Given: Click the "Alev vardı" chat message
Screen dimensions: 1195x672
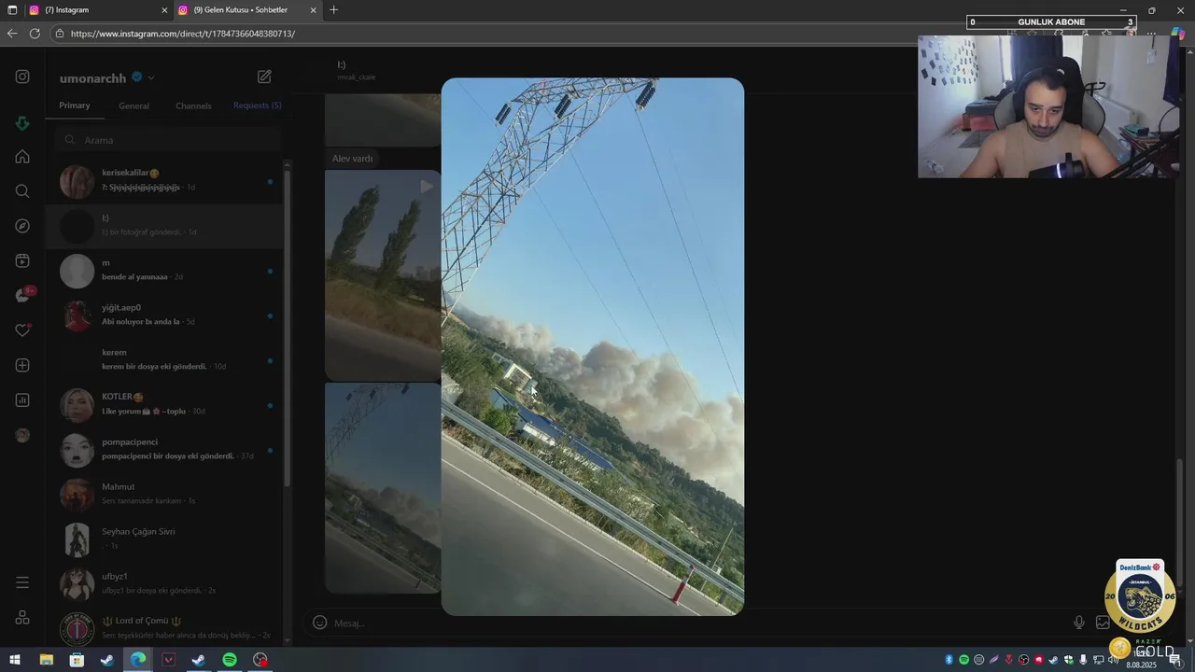Looking at the screenshot, I should (352, 159).
